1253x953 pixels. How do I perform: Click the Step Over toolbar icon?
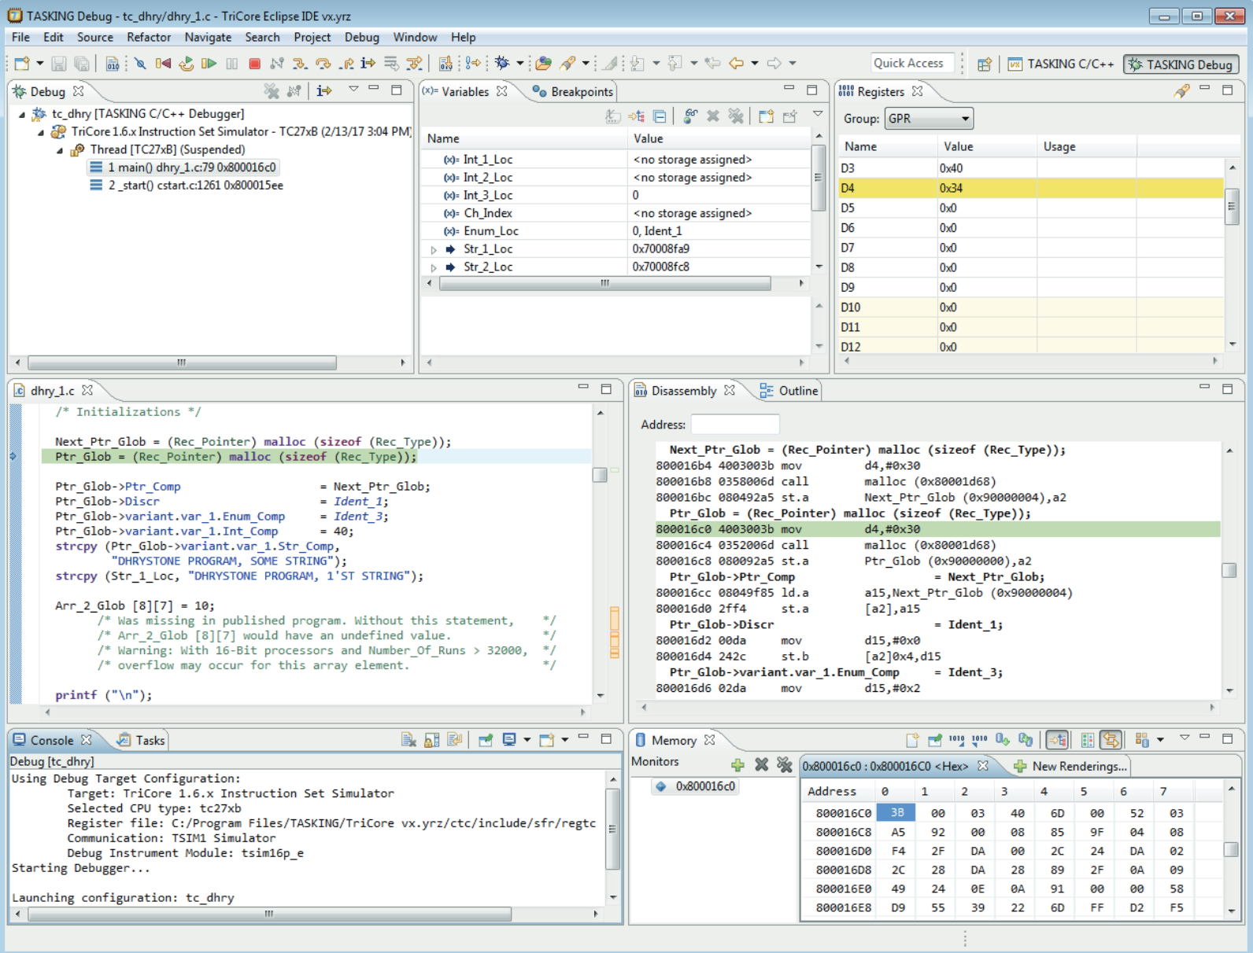(323, 64)
